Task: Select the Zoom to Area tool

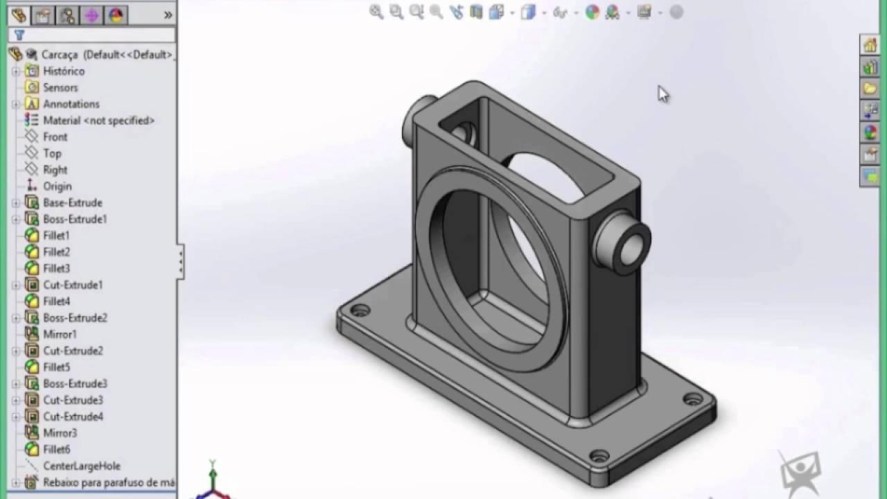Action: click(396, 12)
